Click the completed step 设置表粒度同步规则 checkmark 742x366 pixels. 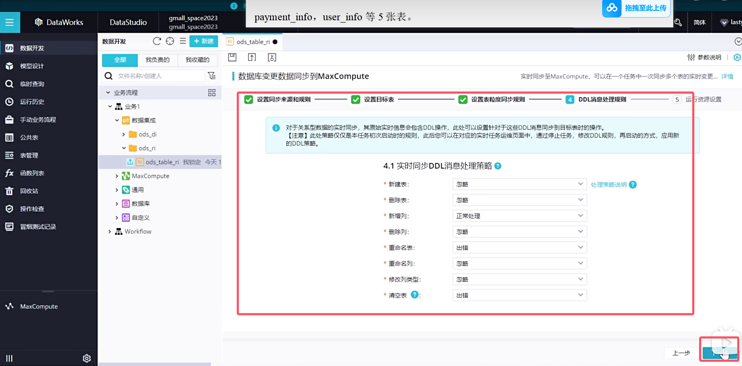point(463,99)
